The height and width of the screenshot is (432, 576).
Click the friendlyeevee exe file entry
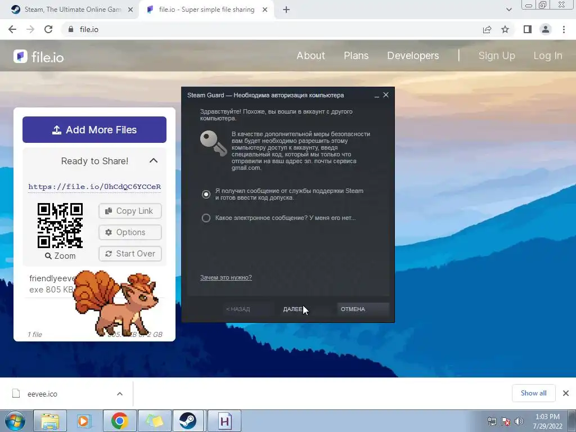[x=51, y=283]
